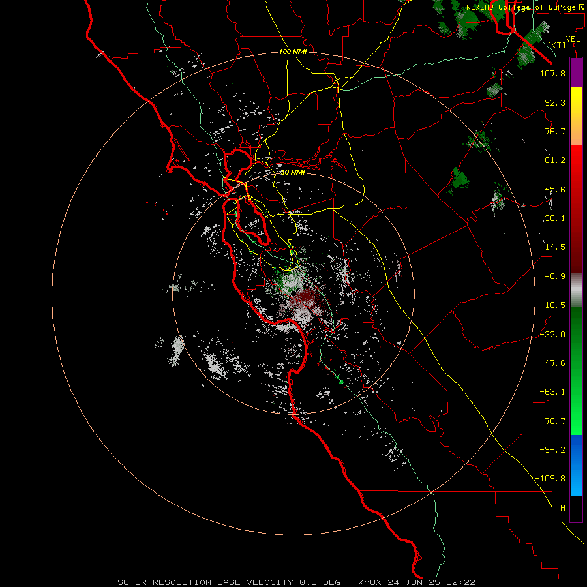
Task: Click the "100 NMI" range ring label
Action: (293, 52)
